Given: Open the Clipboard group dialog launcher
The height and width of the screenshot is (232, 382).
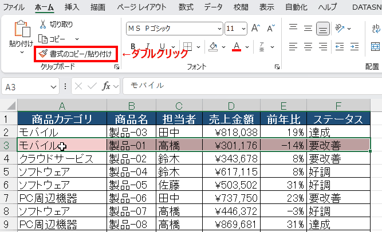Looking at the screenshot, I should [117, 67].
